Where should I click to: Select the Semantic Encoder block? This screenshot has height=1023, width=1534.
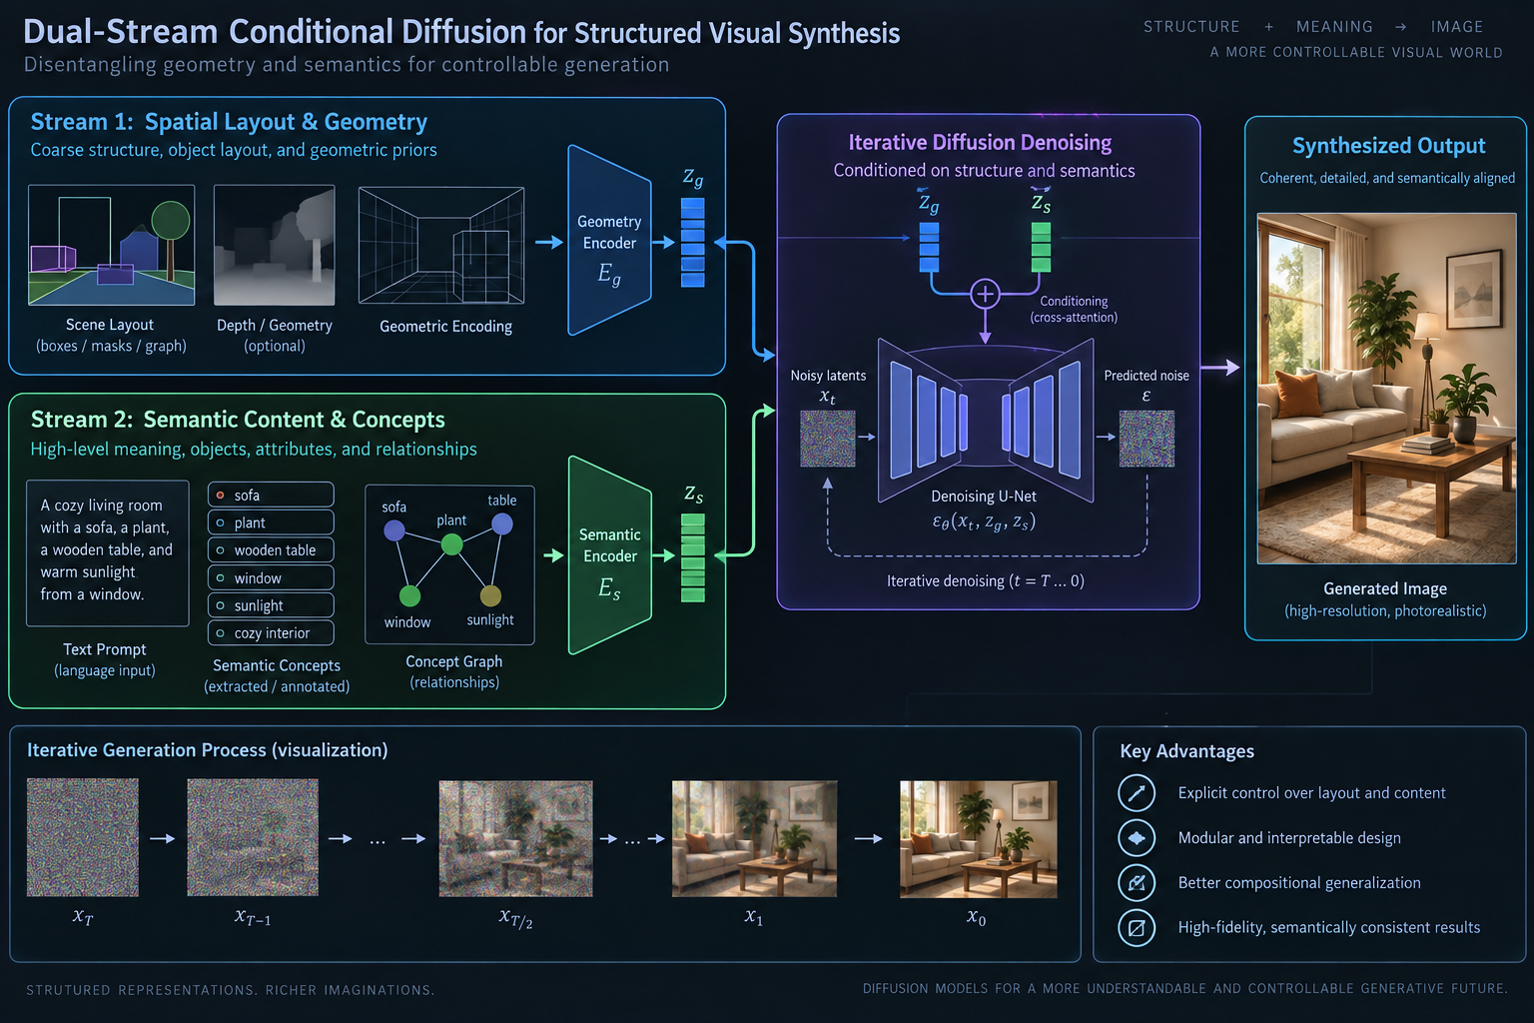click(609, 554)
